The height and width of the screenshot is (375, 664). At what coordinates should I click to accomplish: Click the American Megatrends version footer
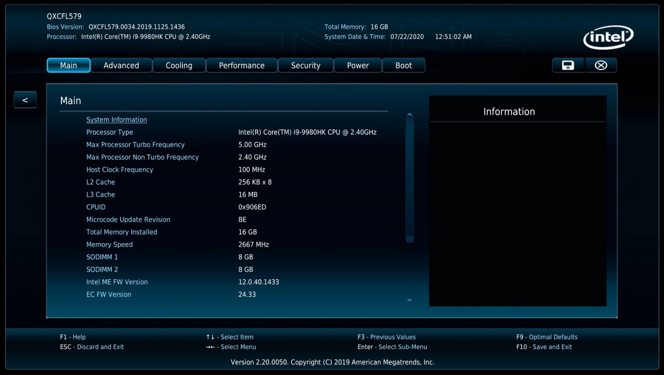[x=333, y=362]
